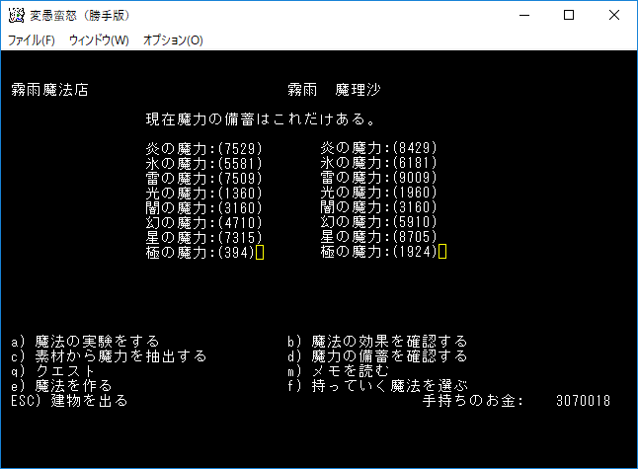The image size is (638, 469).
Task: Open the ファイル(F) menu
Action: pos(32,40)
